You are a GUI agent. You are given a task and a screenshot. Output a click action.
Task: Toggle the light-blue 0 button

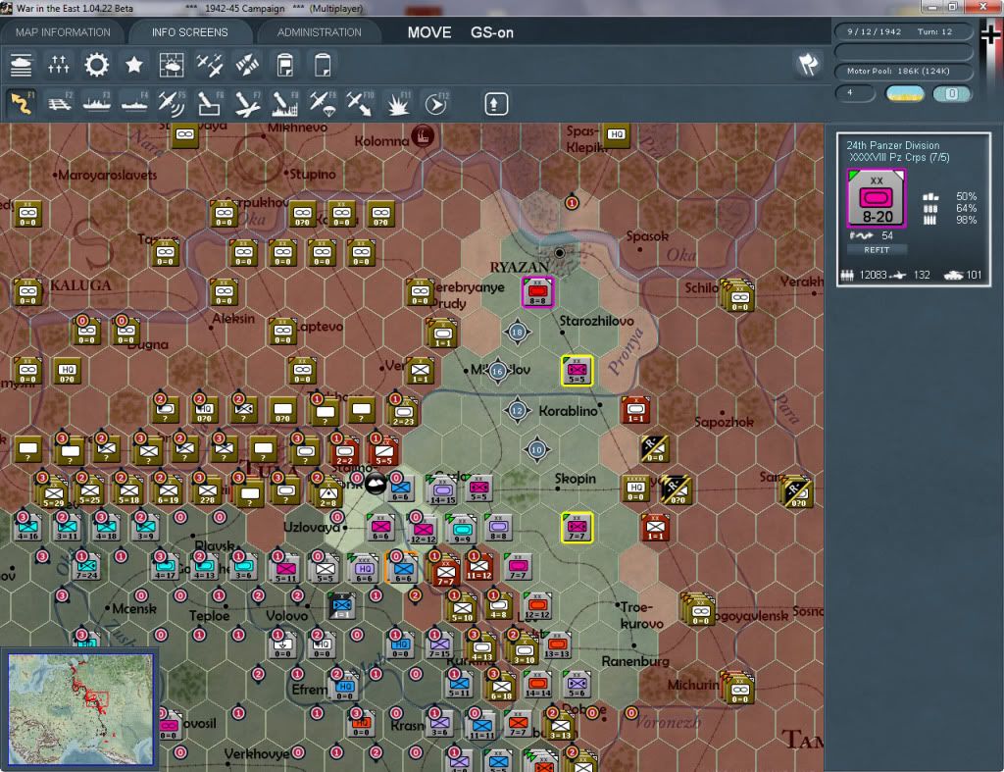tap(951, 93)
